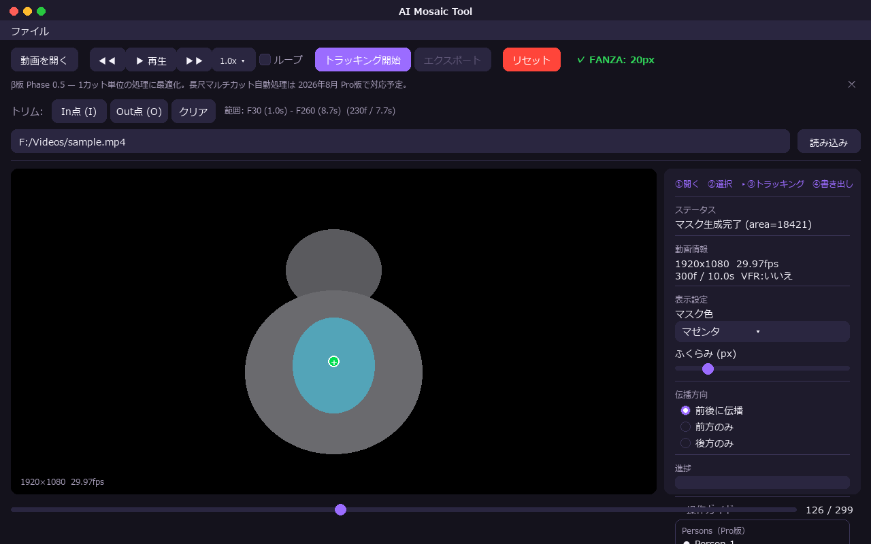Image resolution: width=871 pixels, height=544 pixels.
Task: Click the video file path input field
Action: tap(400, 141)
